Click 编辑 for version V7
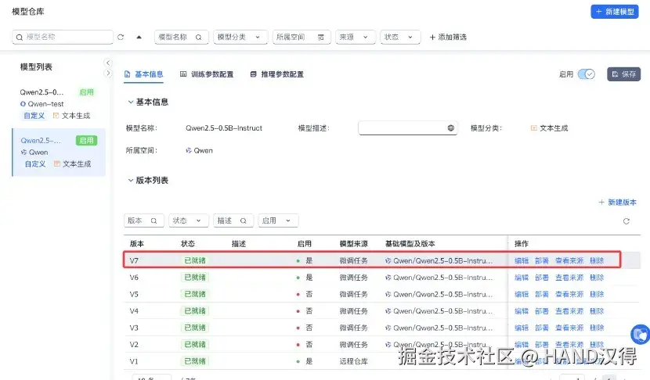 (x=522, y=260)
